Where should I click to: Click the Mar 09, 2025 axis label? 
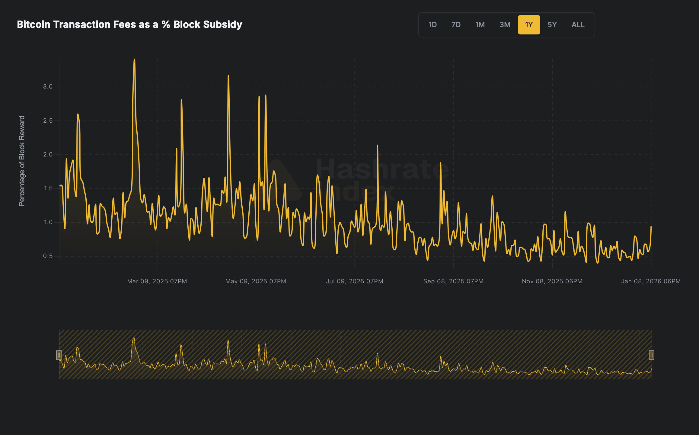(x=157, y=281)
